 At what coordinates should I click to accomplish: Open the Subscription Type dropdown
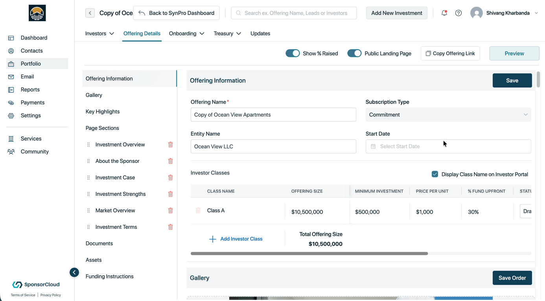click(x=448, y=115)
